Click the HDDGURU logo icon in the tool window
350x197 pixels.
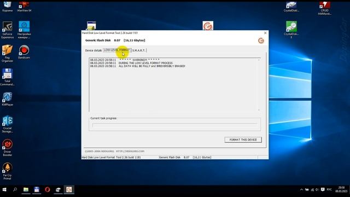[x=261, y=40]
